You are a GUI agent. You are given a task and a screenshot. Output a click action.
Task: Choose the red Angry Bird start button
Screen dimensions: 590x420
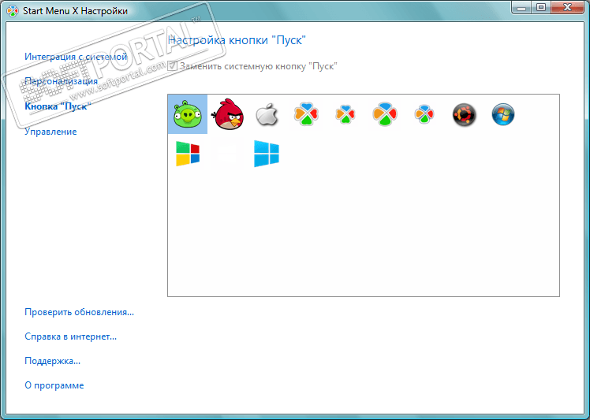click(227, 114)
